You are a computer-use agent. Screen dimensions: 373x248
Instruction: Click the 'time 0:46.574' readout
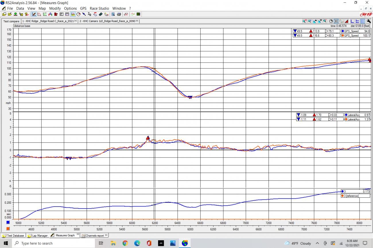tap(339, 26)
